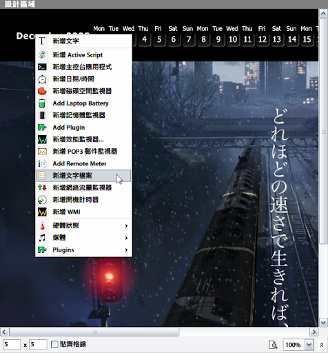The image size is (328, 353).
Task: Click the boot timer clock icon
Action: [x=42, y=200]
